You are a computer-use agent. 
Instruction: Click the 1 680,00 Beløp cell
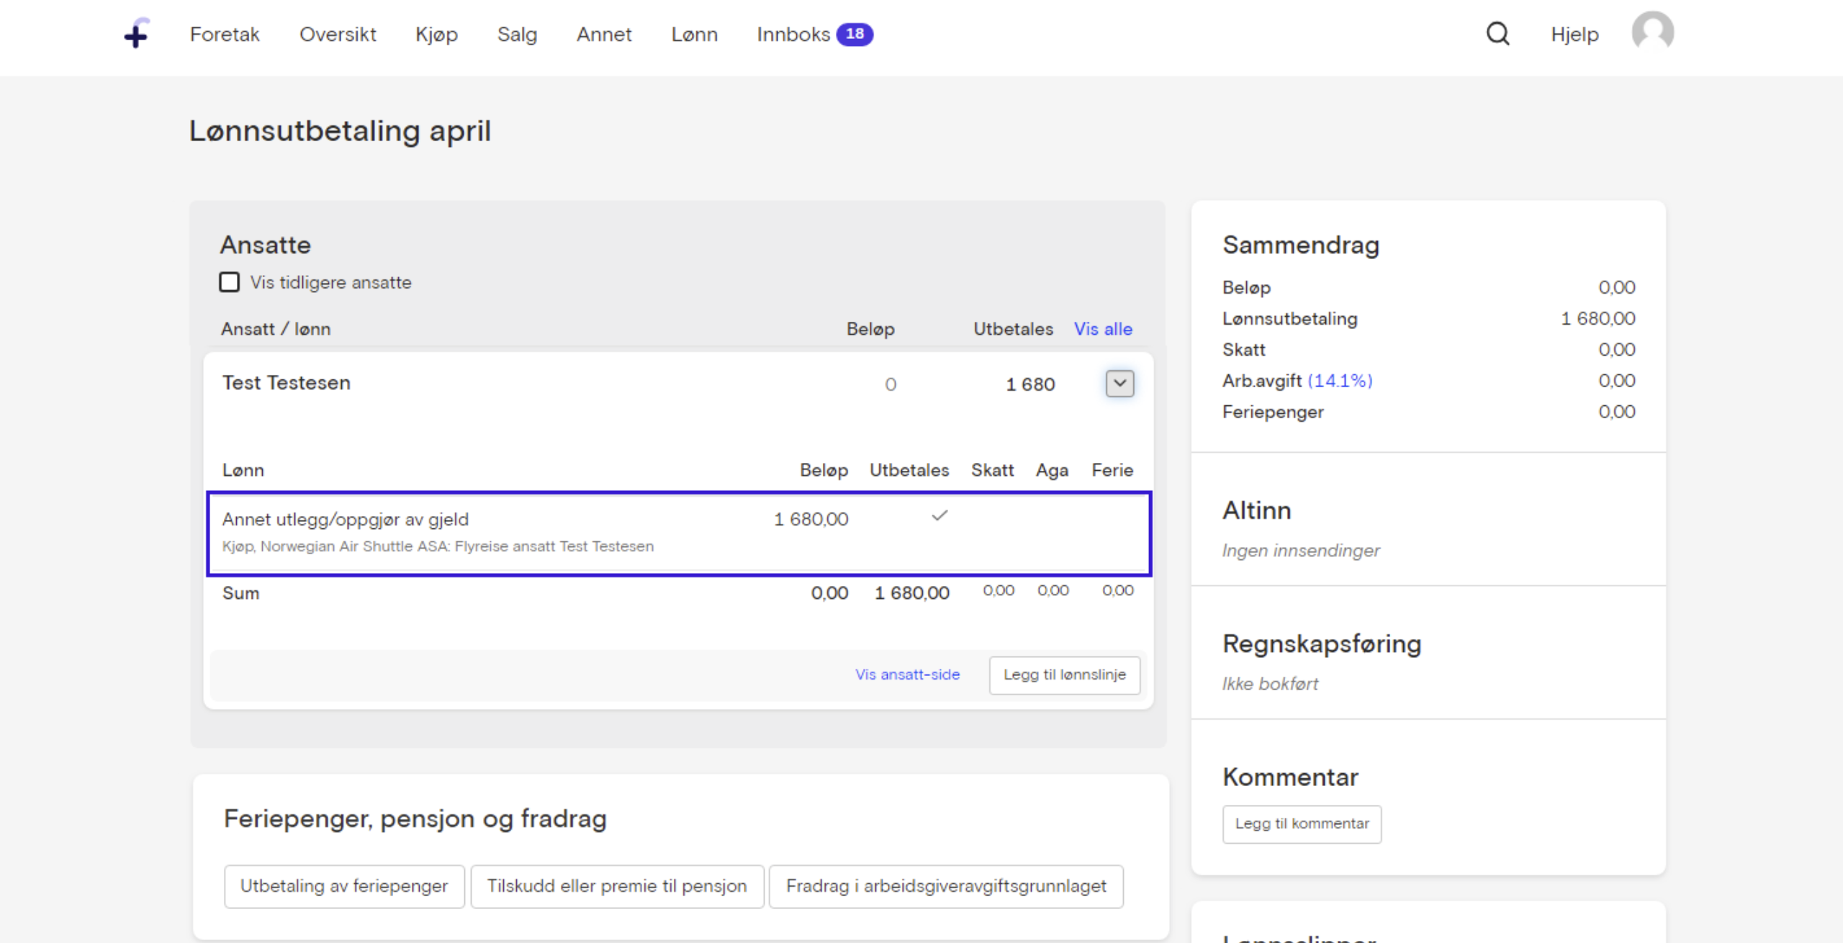click(811, 519)
